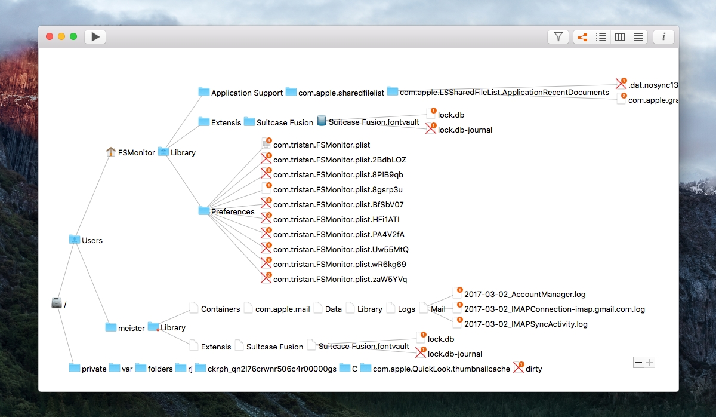Start monitoring with the play button
This screenshot has width=716, height=417.
coord(95,37)
